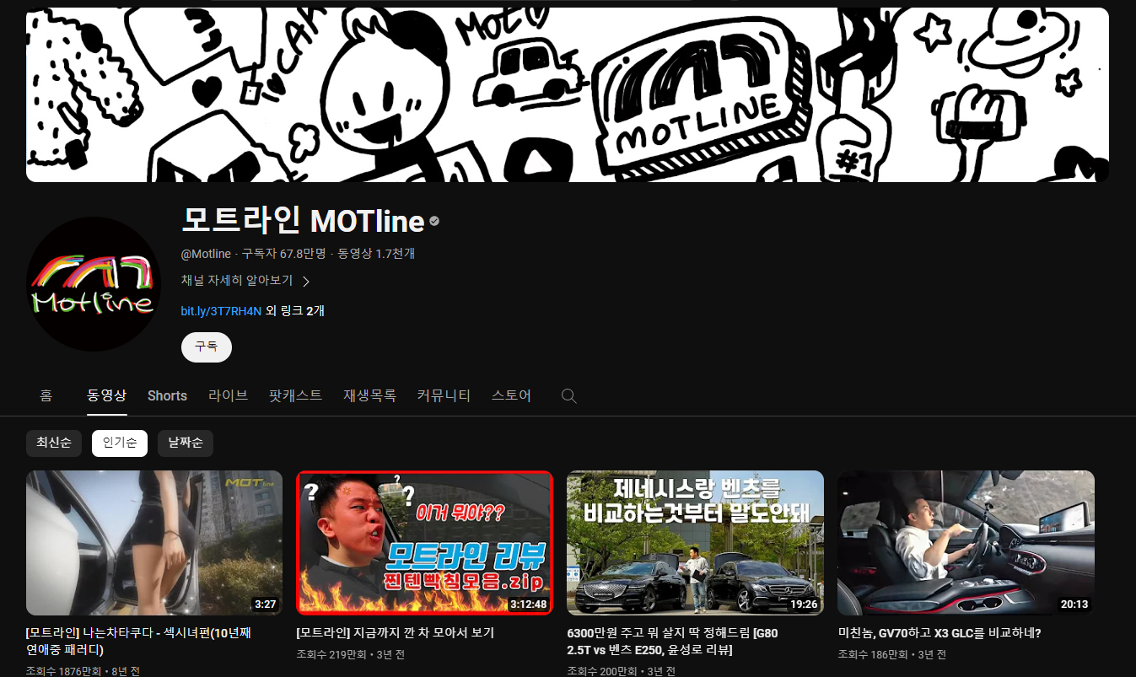The height and width of the screenshot is (677, 1136).
Task: Open title '지금까지 깐 차 모아서 보기'
Action: tap(396, 632)
